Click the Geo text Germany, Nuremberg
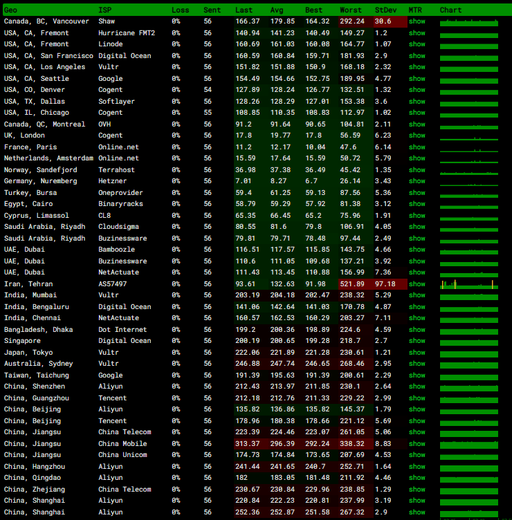This screenshot has height=520, width=512. pyautogui.click(x=41, y=181)
